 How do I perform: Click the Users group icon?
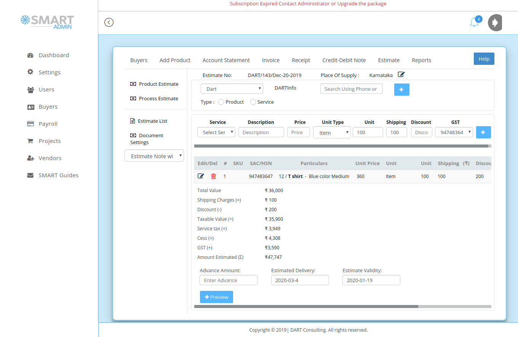click(30, 90)
